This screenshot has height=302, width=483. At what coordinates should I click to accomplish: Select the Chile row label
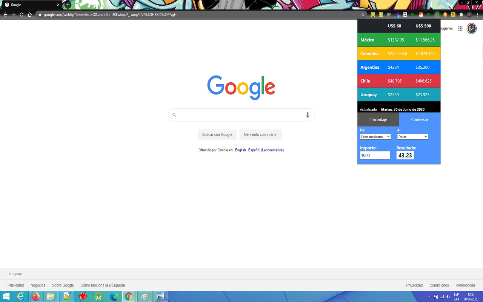(x=365, y=81)
